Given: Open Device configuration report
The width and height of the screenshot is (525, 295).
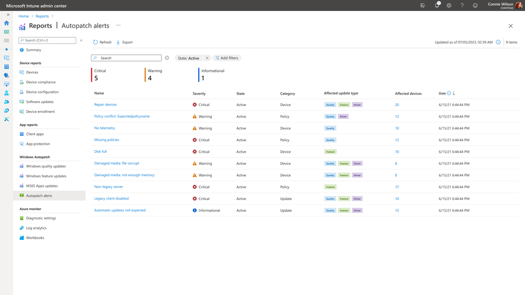Looking at the screenshot, I should click(x=42, y=92).
